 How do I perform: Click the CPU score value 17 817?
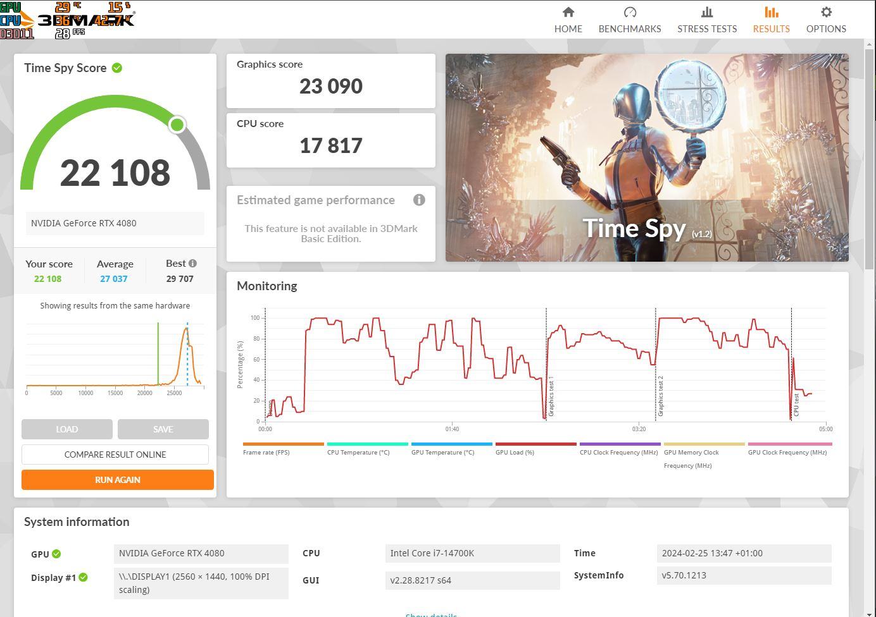point(331,145)
